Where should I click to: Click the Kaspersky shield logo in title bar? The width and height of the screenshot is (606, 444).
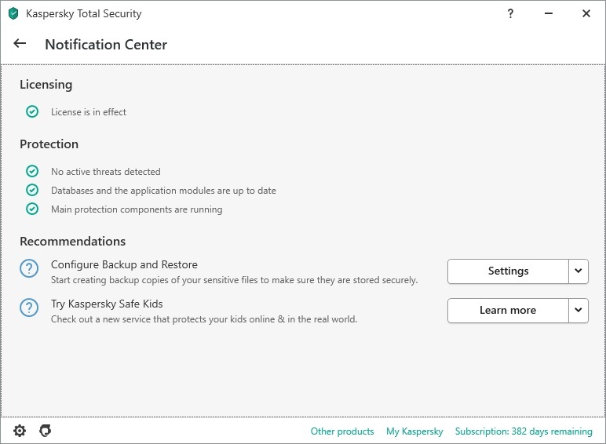pyautogui.click(x=13, y=13)
